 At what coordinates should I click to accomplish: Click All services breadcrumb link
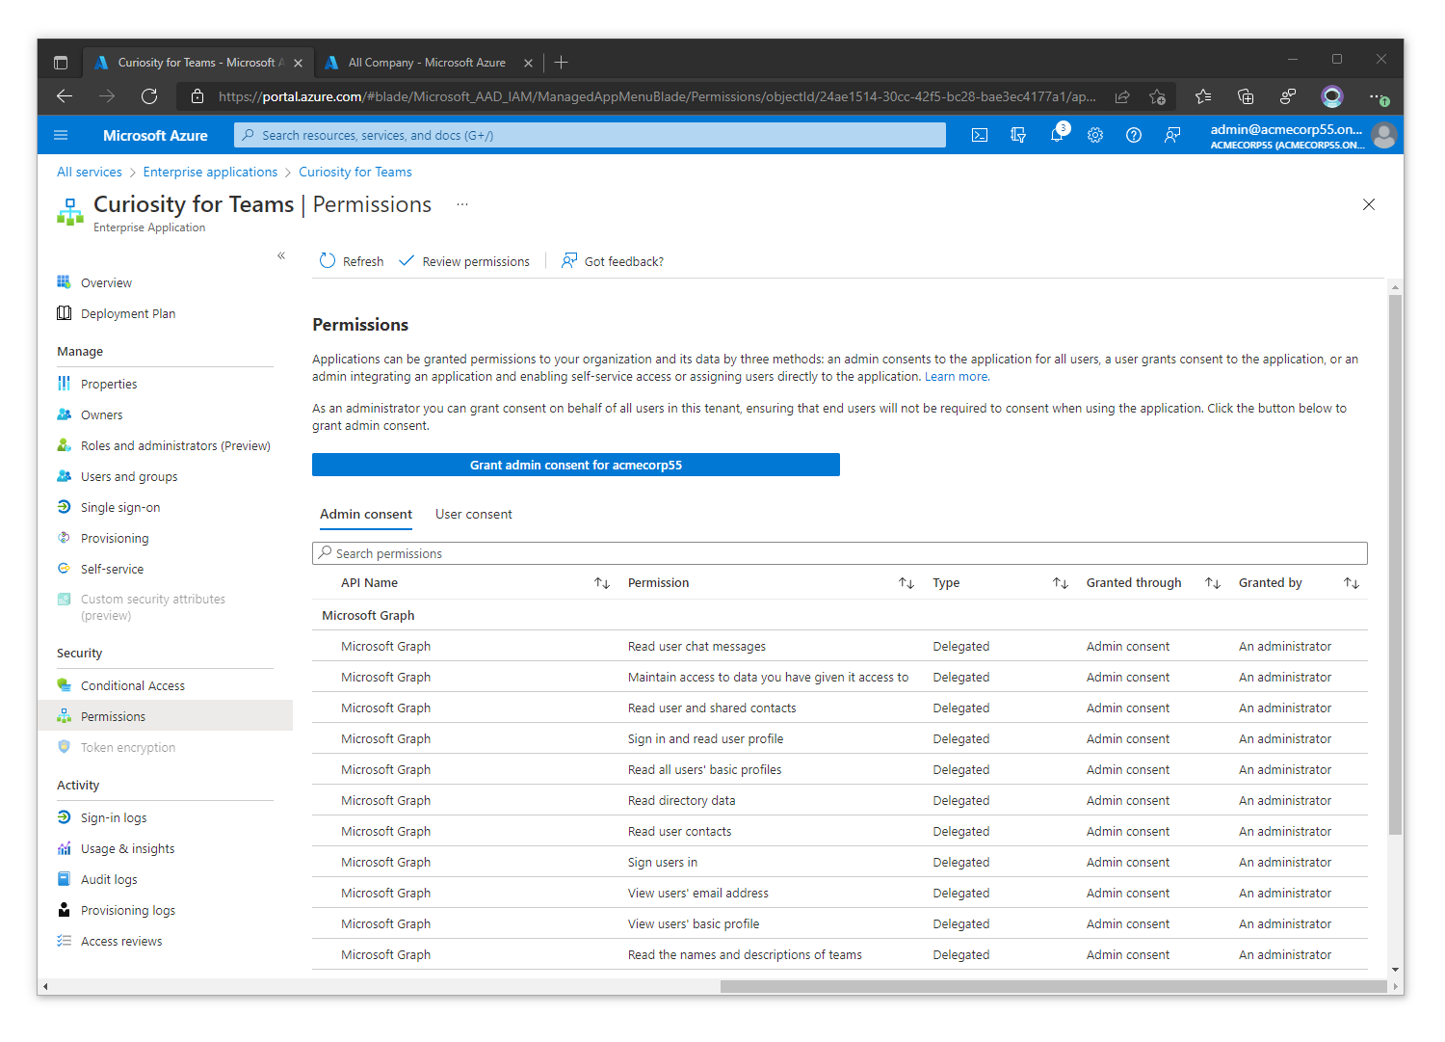90,172
